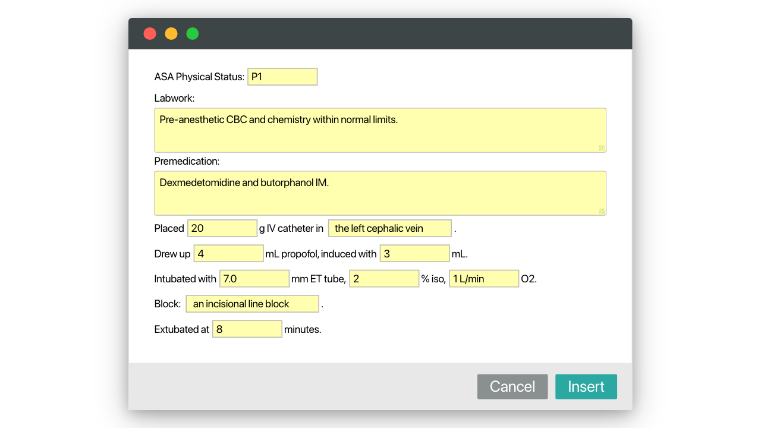Minimize the window with the yellow button
This screenshot has height=428, width=761.
click(x=171, y=34)
